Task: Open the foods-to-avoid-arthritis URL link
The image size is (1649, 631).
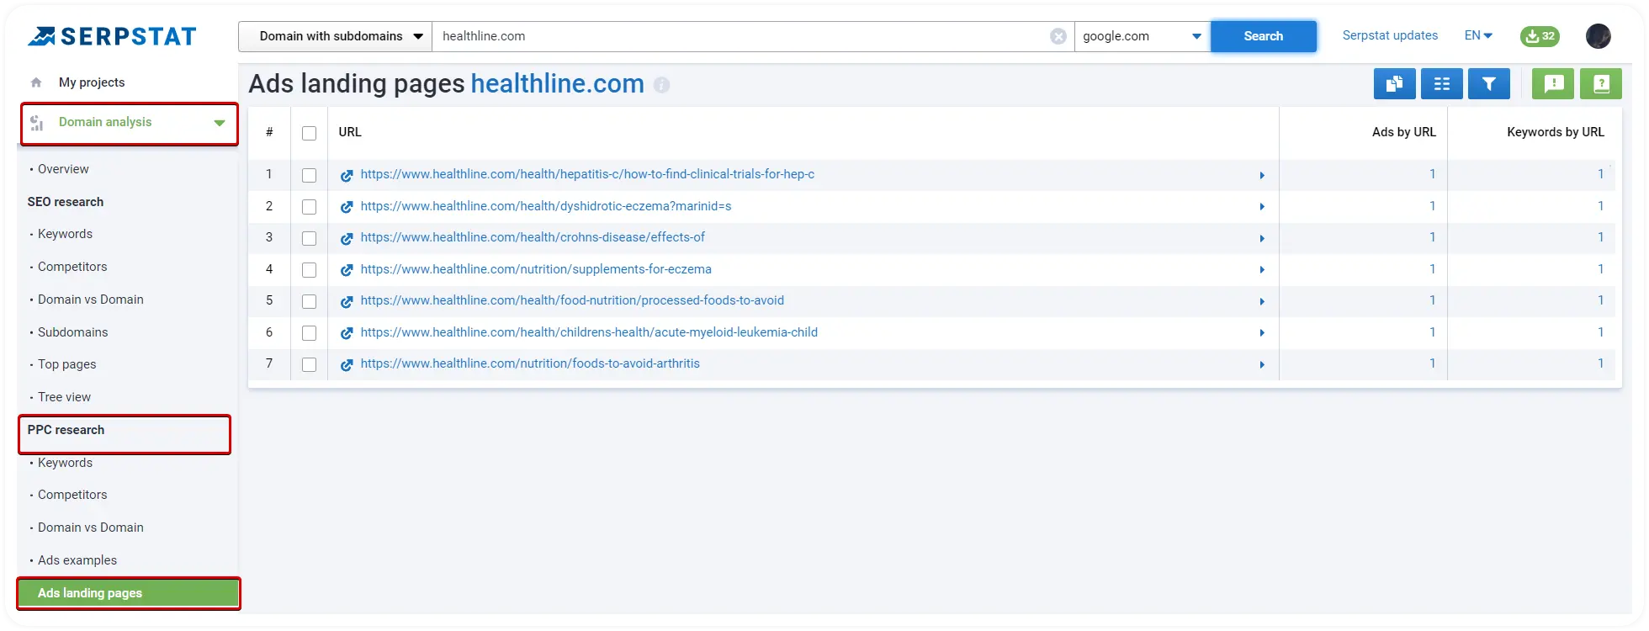Action: (x=530, y=363)
